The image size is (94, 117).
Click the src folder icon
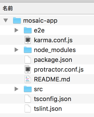point(28,89)
